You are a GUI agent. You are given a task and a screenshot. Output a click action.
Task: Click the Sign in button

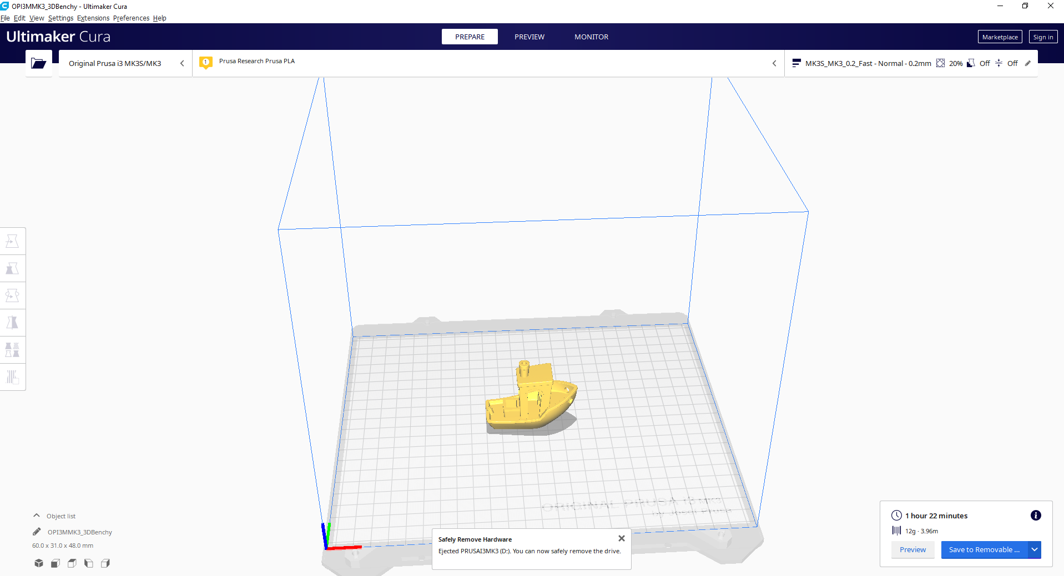pos(1043,37)
